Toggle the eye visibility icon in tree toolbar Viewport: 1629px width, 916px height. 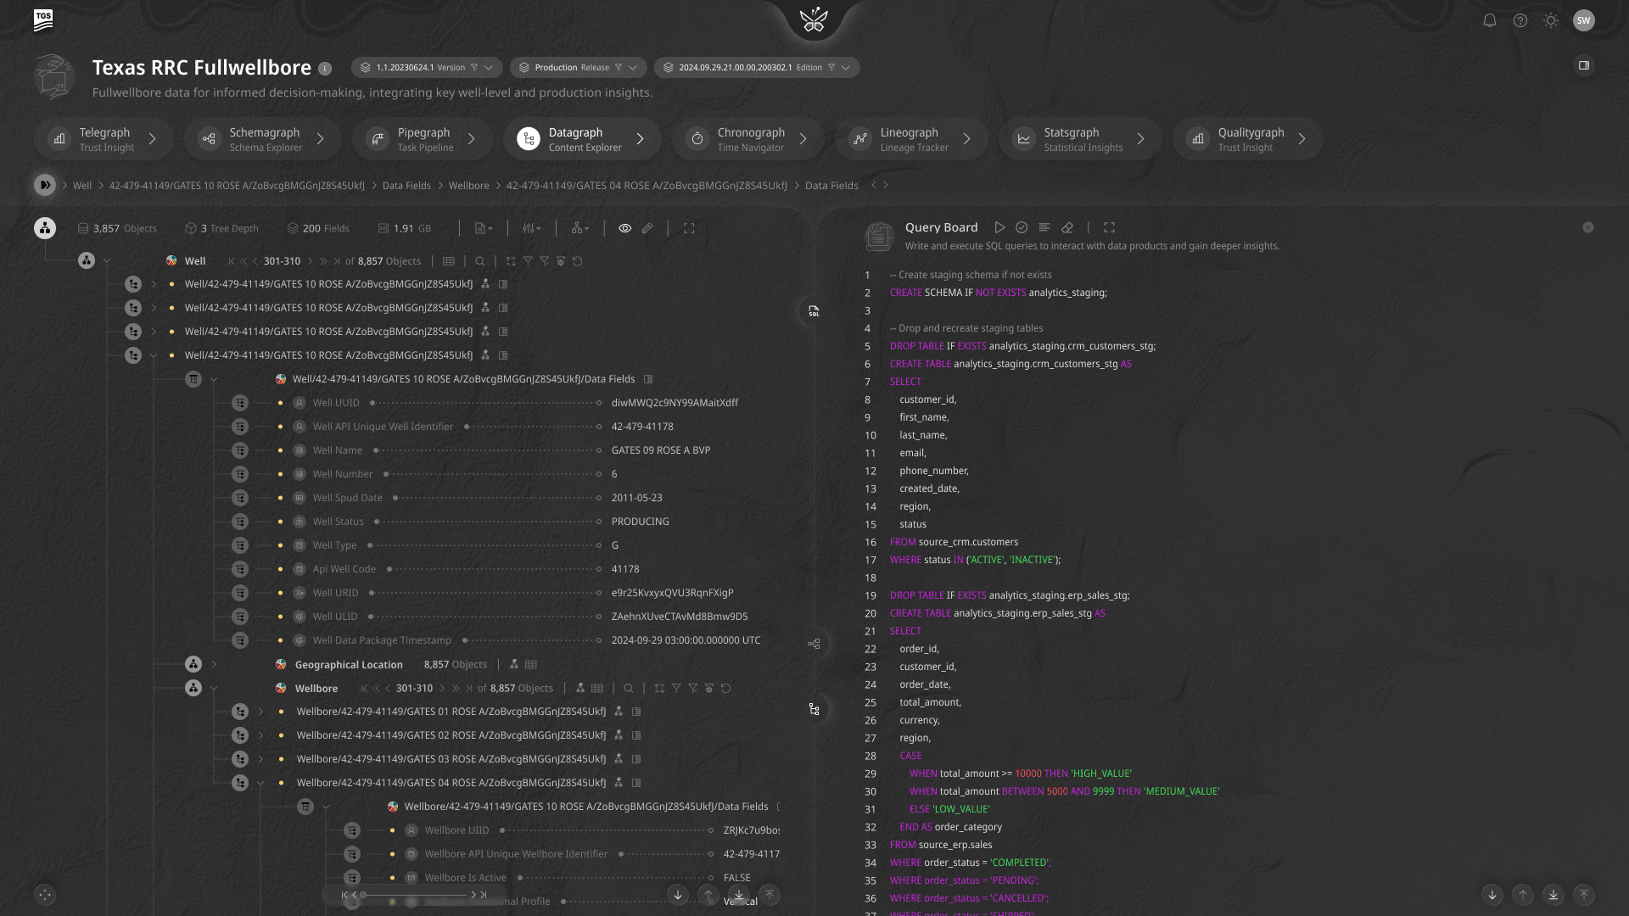click(x=625, y=228)
